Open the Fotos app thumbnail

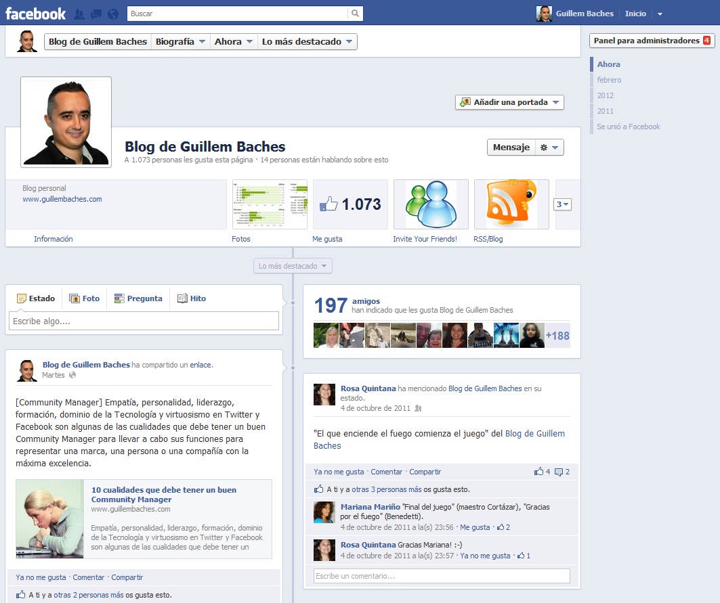pos(270,204)
